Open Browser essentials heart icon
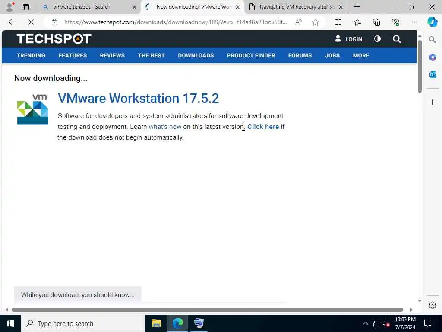 [395, 22]
